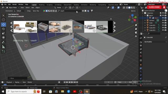
Task: Open the Tool properties tab icon
Action: point(141,38)
